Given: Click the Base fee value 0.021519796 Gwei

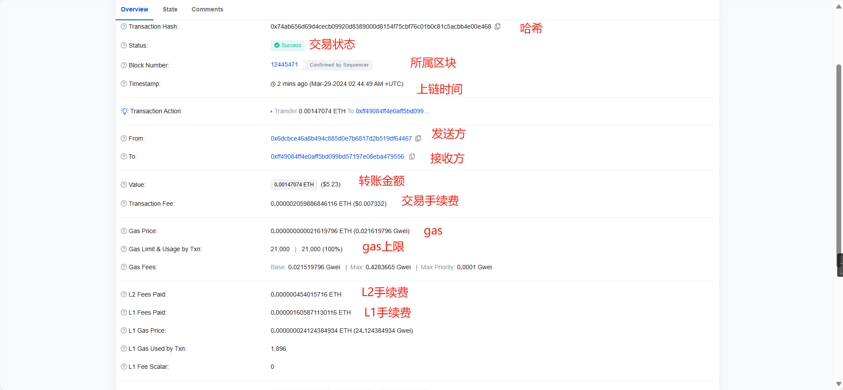Looking at the screenshot, I should pos(314,267).
